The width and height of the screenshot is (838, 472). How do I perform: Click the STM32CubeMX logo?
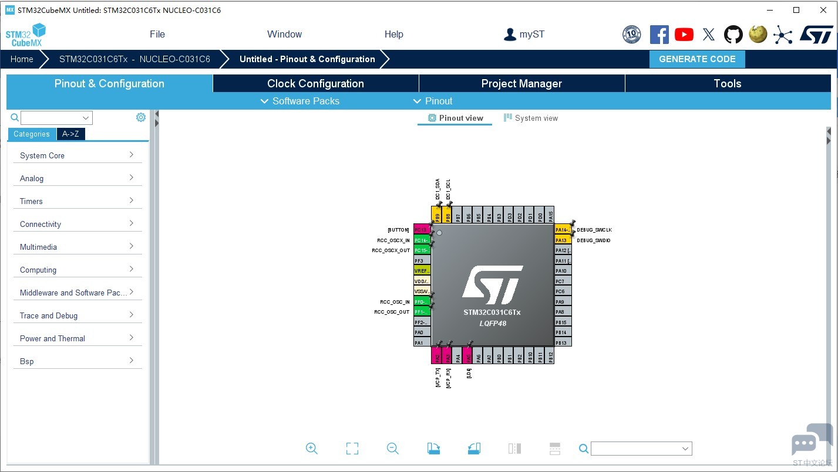click(x=26, y=35)
